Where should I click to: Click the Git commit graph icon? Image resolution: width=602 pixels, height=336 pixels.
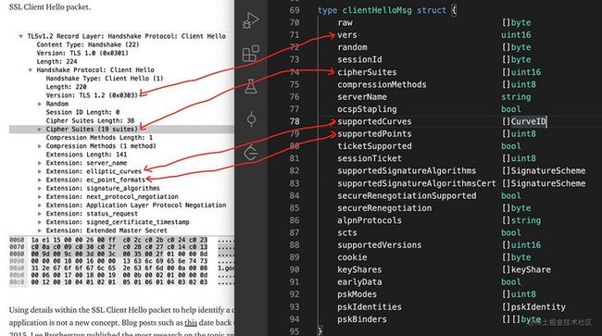pos(251,119)
